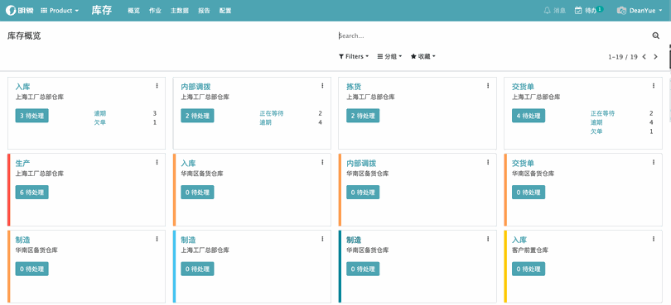This screenshot has width=671, height=305.
Task: Open kebab menu of teal-bar 制造 华南区备货仓库 card
Action: coord(488,239)
